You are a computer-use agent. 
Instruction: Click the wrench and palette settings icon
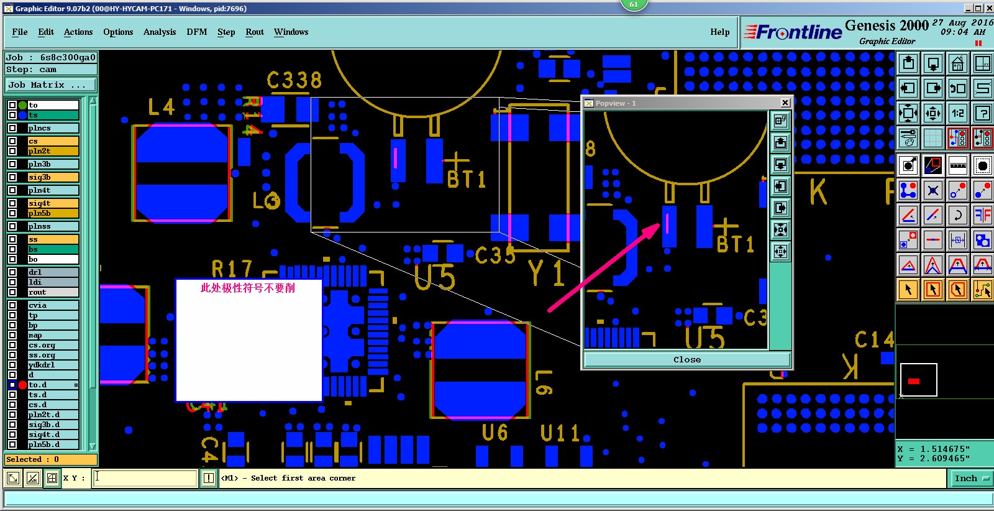pos(908,138)
